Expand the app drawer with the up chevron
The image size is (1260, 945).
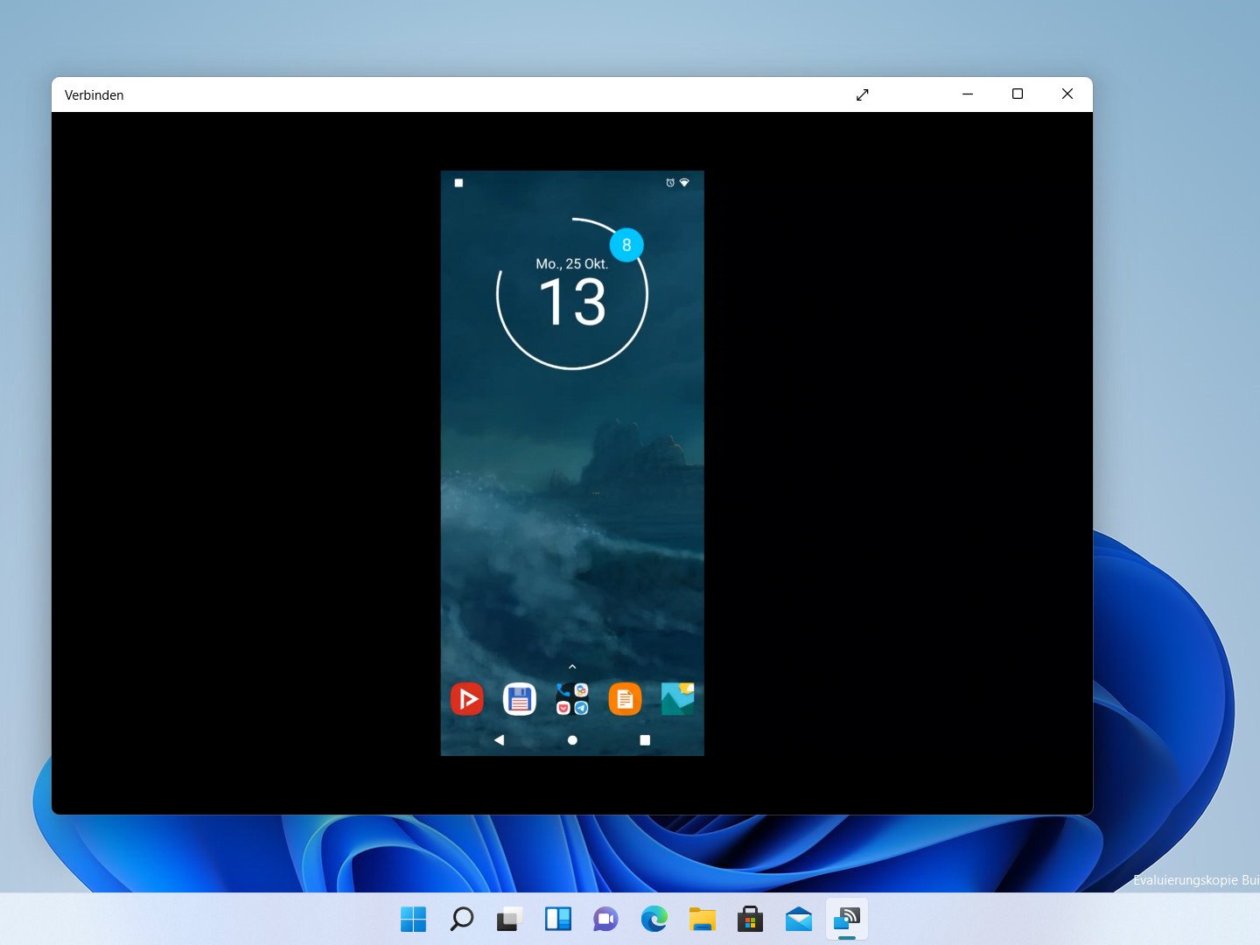tap(572, 667)
